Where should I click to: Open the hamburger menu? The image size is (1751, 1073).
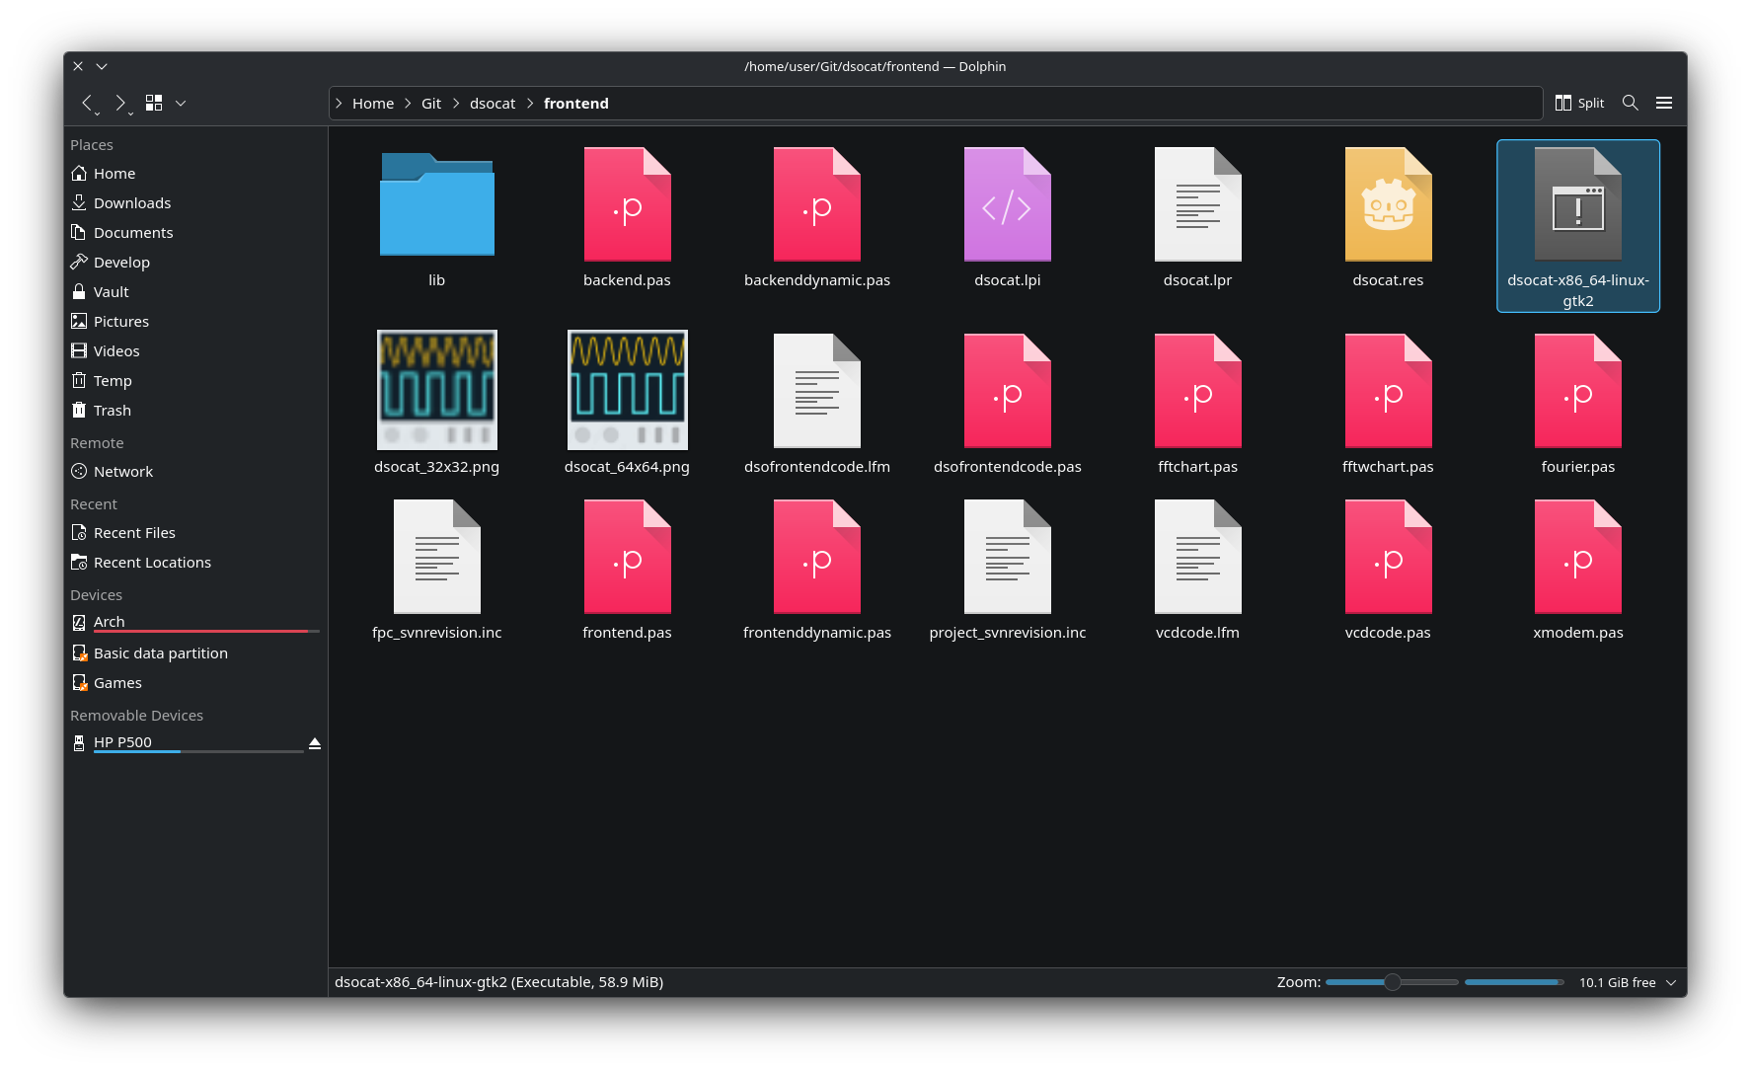click(1664, 103)
